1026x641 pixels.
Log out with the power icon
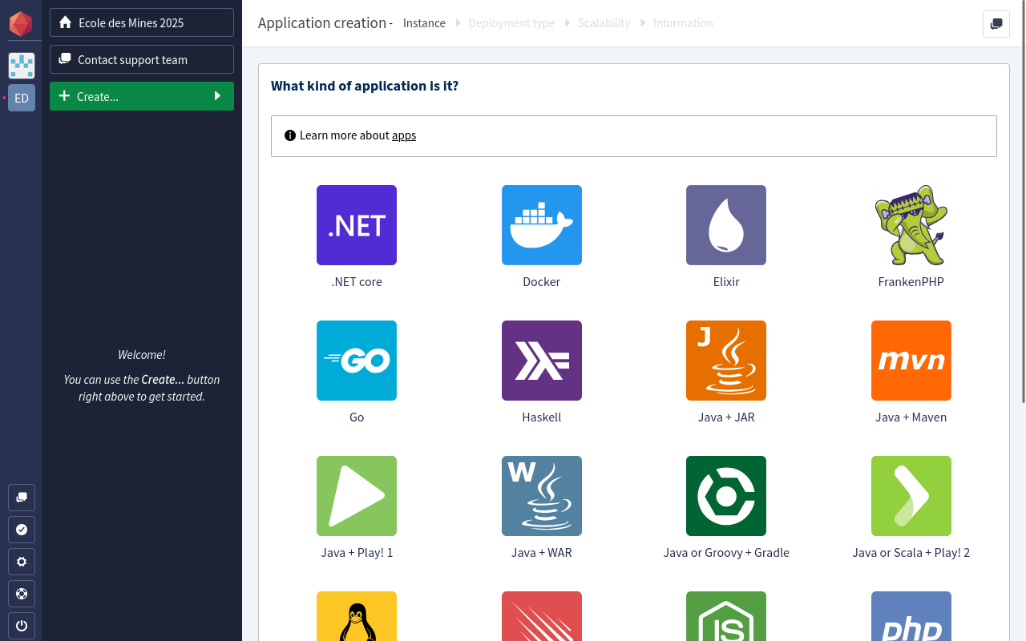pyautogui.click(x=21, y=626)
